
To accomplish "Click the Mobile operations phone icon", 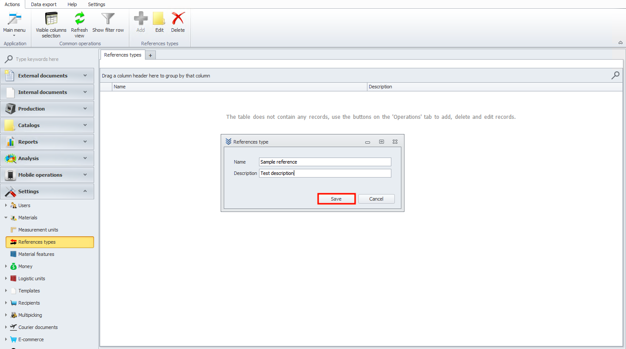I will [10, 174].
